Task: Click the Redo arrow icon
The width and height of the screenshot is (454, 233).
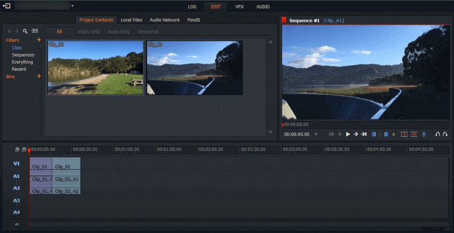Action: pos(445,134)
